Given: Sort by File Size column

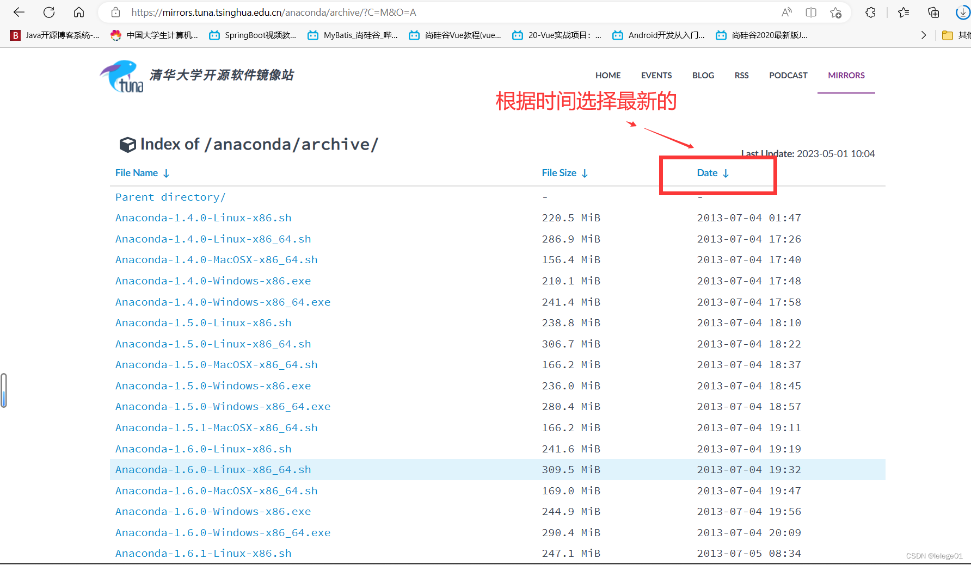Looking at the screenshot, I should point(565,173).
